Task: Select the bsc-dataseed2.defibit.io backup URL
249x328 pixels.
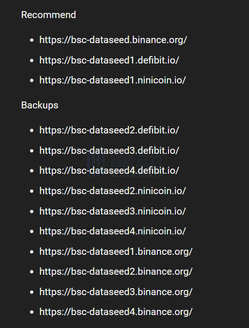Action: click(x=109, y=130)
